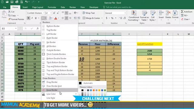Switch to the Formulas tab
The width and height of the screenshot is (194, 109).
[x=52, y=7]
